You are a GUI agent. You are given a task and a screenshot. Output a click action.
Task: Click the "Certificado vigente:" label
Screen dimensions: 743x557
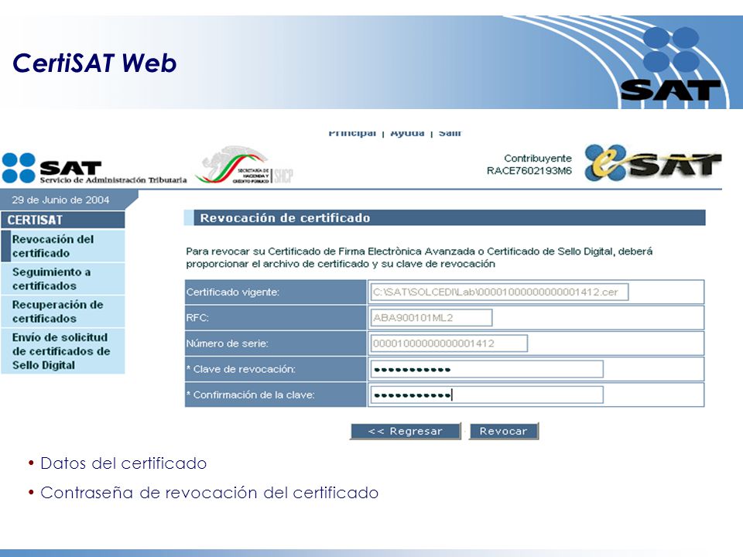click(x=233, y=292)
